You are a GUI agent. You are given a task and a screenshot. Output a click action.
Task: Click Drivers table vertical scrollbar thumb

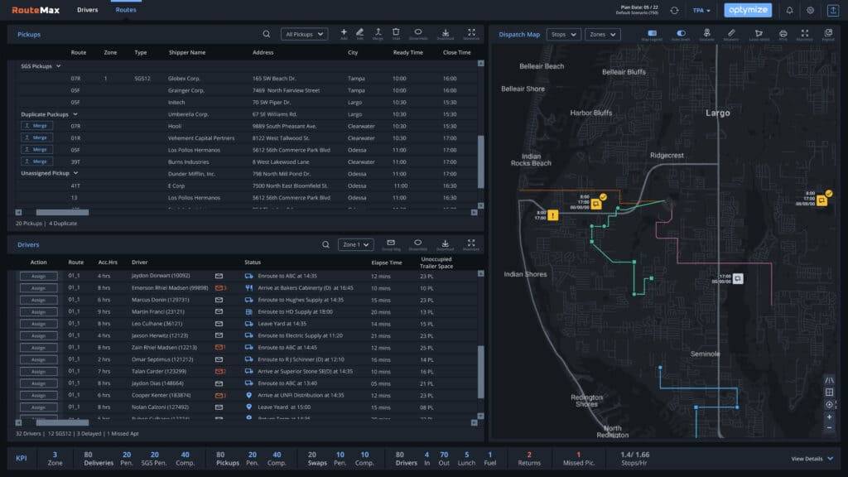coord(480,372)
